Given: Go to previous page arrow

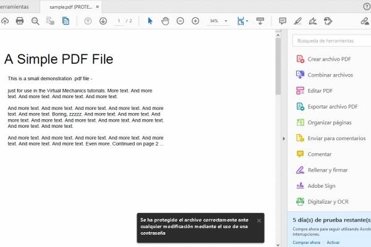Looking at the screenshot, I should [x=88, y=21].
